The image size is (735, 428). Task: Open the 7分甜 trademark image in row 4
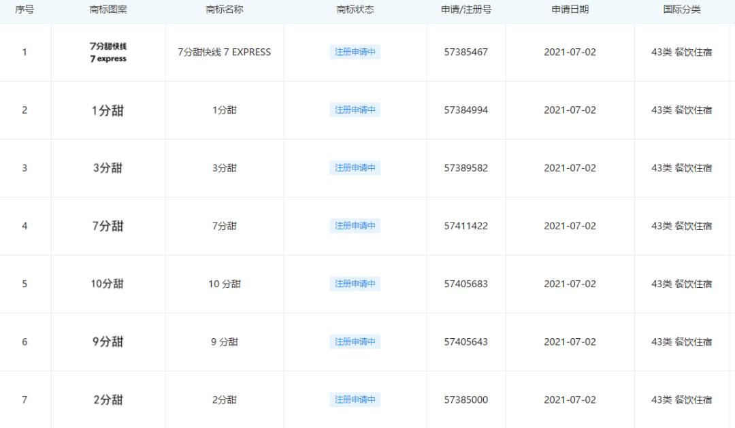[108, 226]
